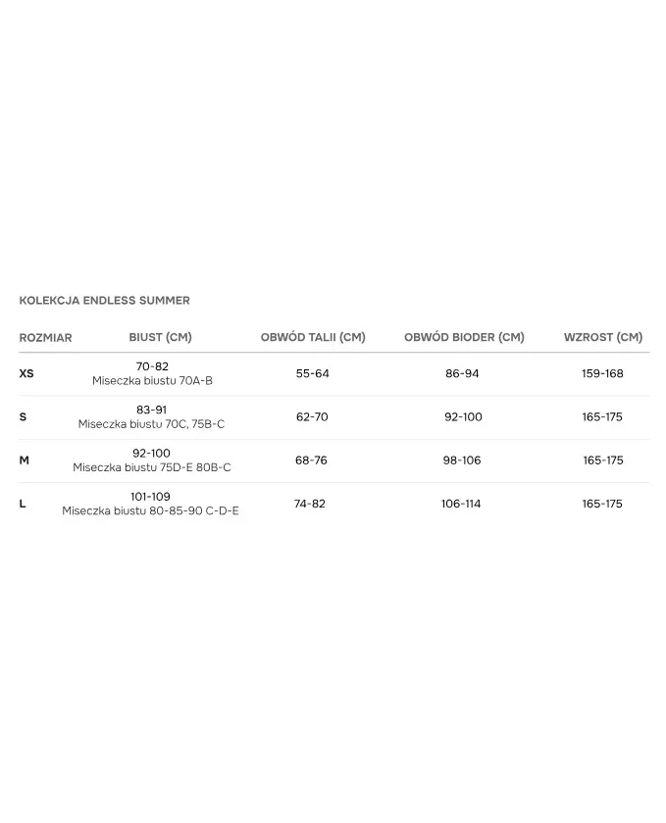Screen dimensions: 666x823
Task: Click the OBWÓD BIODER (CM) header
Action: tap(464, 337)
